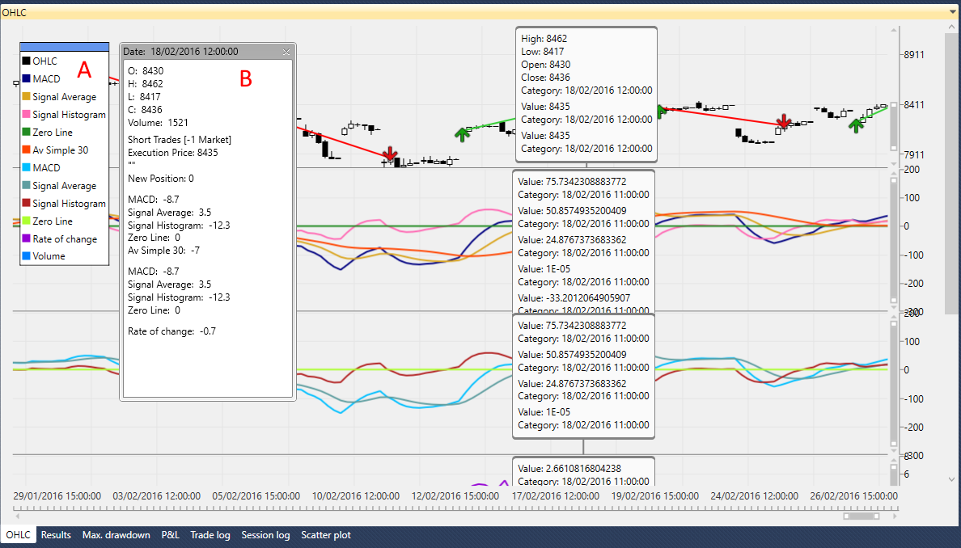Click the teal Signal Average legend entry
This screenshot has width=961, height=548.
pos(59,186)
